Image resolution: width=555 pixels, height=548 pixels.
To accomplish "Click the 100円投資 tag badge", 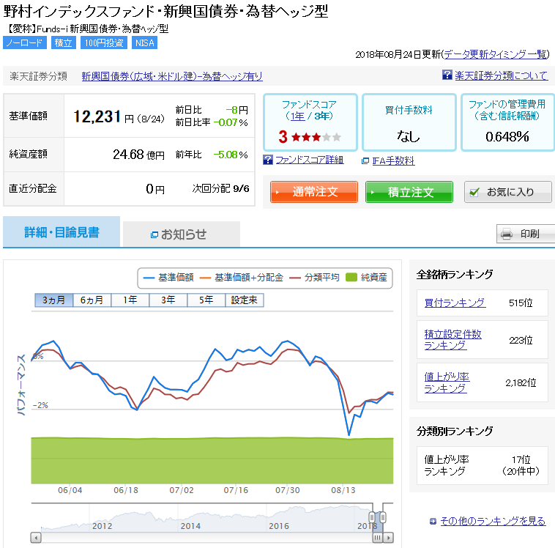I will (104, 43).
